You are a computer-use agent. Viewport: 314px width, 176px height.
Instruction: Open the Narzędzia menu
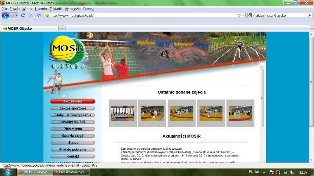pyautogui.click(x=73, y=9)
